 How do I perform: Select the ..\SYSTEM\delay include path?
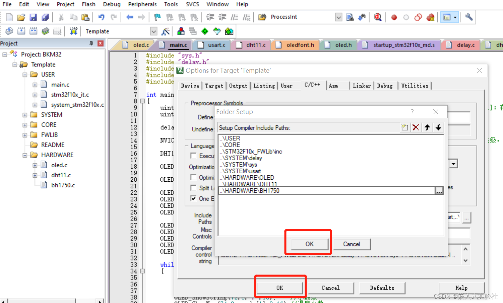tap(241, 158)
